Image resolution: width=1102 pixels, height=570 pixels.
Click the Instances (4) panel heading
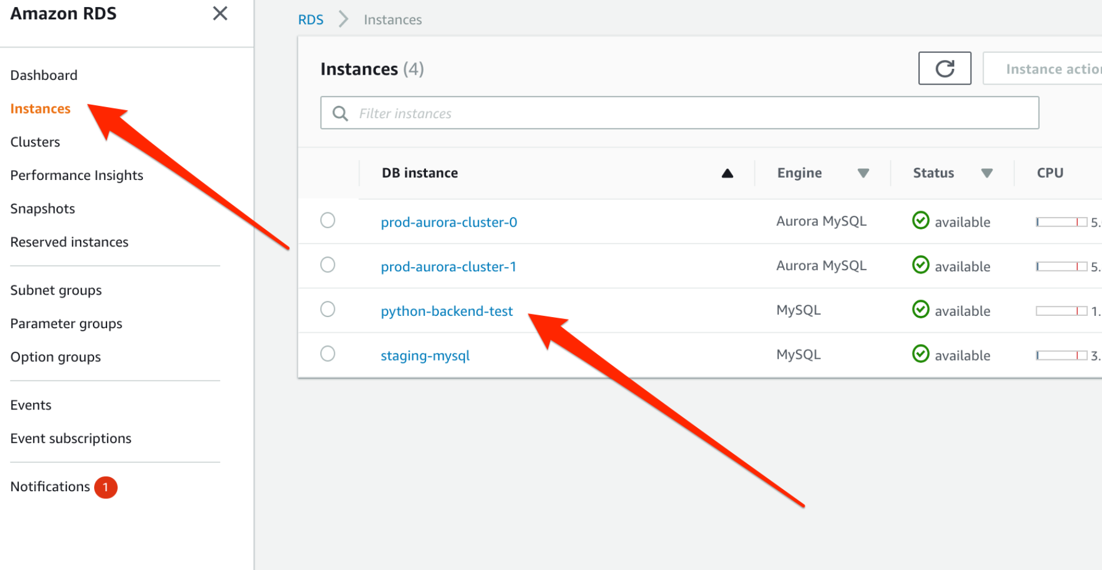tap(372, 69)
